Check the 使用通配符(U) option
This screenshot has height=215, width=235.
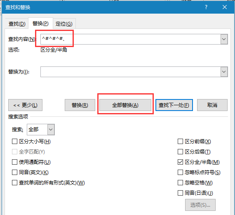pyautogui.click(x=14, y=162)
